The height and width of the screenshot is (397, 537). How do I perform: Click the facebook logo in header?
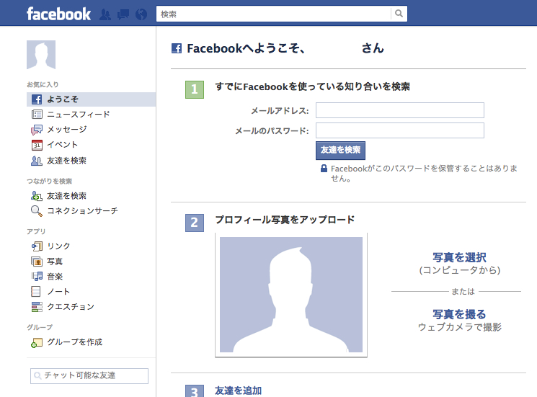pyautogui.click(x=58, y=14)
